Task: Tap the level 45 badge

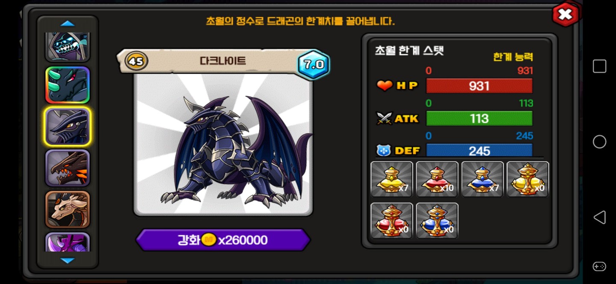Action: click(136, 61)
